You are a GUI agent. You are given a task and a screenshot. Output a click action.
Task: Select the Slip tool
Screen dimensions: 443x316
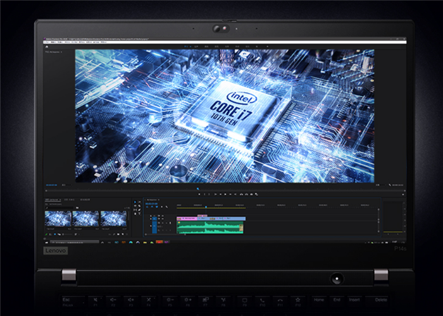[x=135, y=210]
